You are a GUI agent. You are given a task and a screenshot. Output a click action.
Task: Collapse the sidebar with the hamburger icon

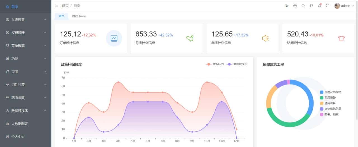(57, 6)
